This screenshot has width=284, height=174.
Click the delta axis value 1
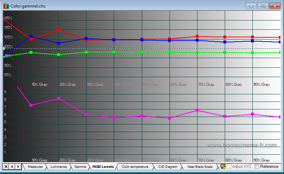(x=5, y=152)
